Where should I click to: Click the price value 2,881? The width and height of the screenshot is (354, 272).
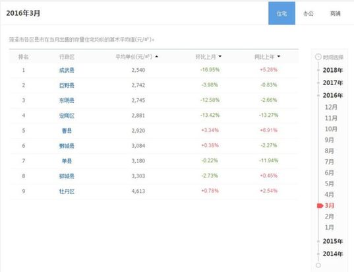click(x=138, y=116)
